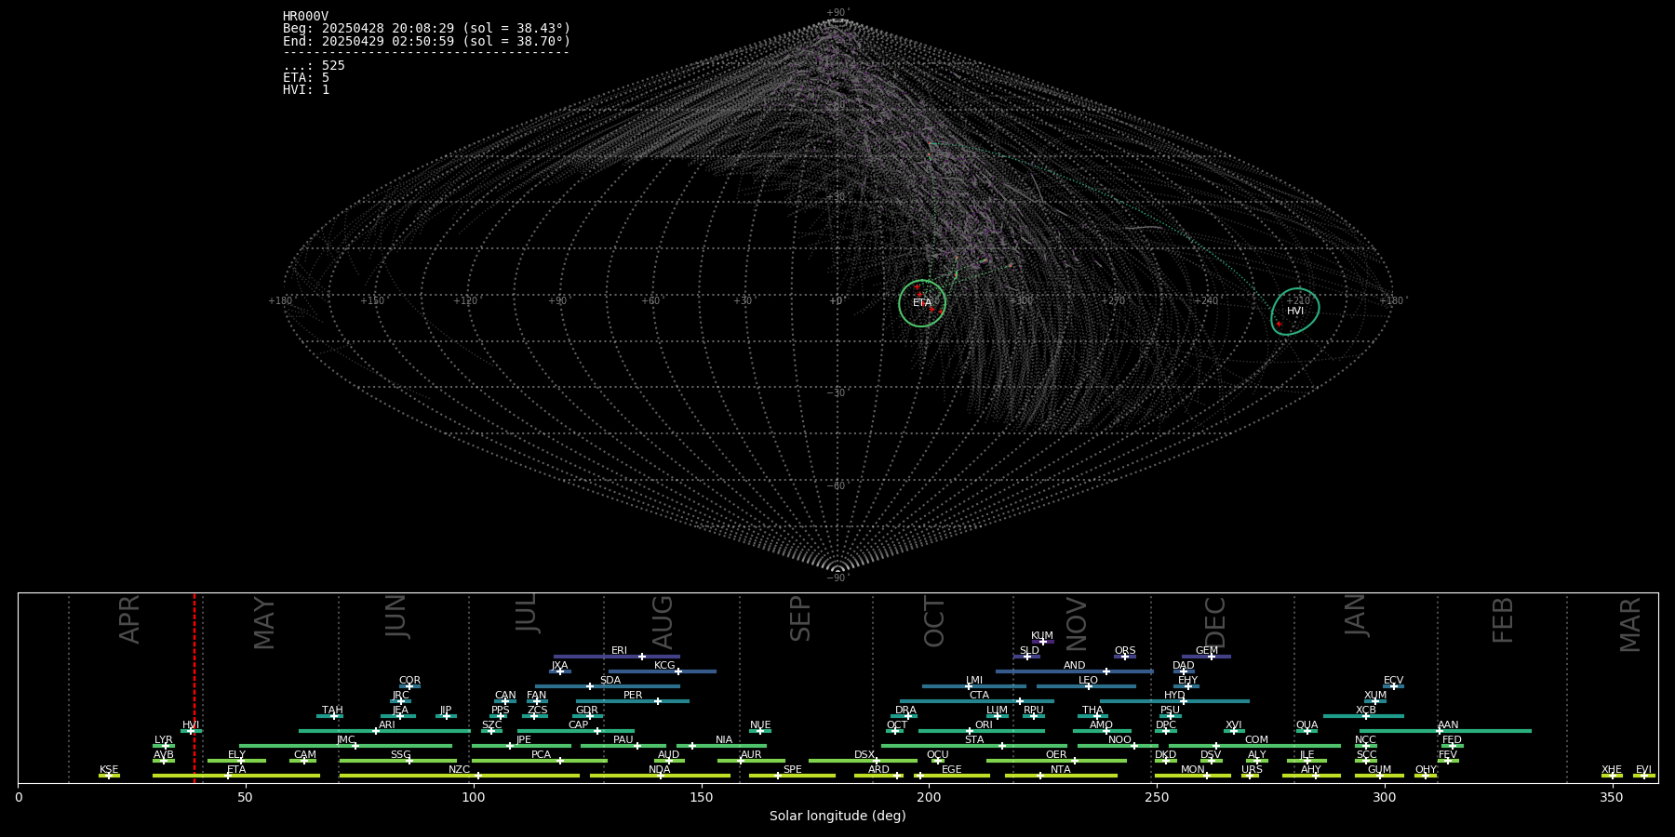The image size is (1675, 837).
Task: Click the GEM shower label
Action: coord(1207,651)
